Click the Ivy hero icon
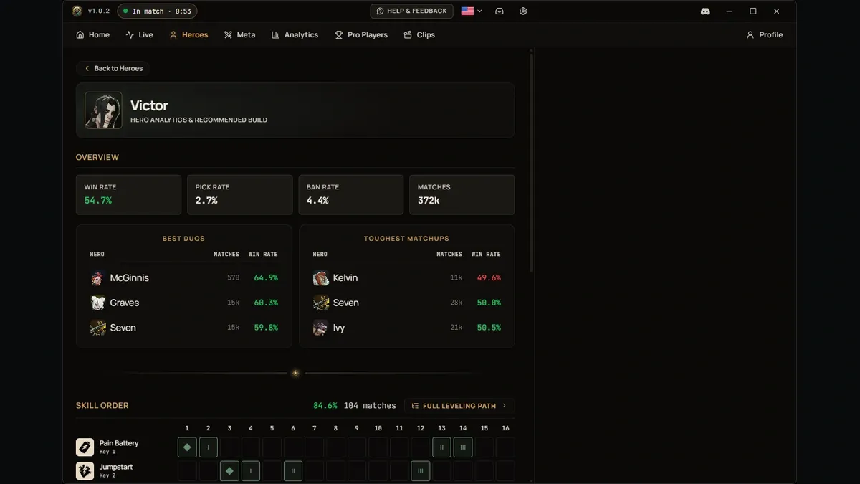Screen dimensions: 860x484 pyautogui.click(x=321, y=328)
